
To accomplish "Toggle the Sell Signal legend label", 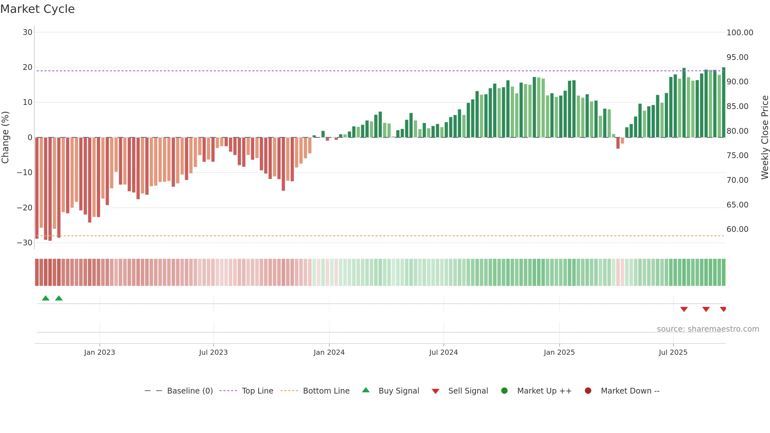I will click(468, 391).
